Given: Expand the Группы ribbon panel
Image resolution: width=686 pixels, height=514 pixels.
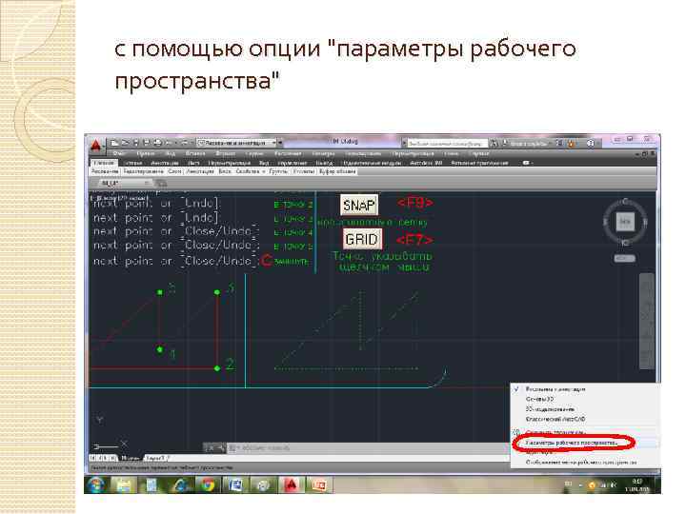Looking at the screenshot, I should [278, 171].
